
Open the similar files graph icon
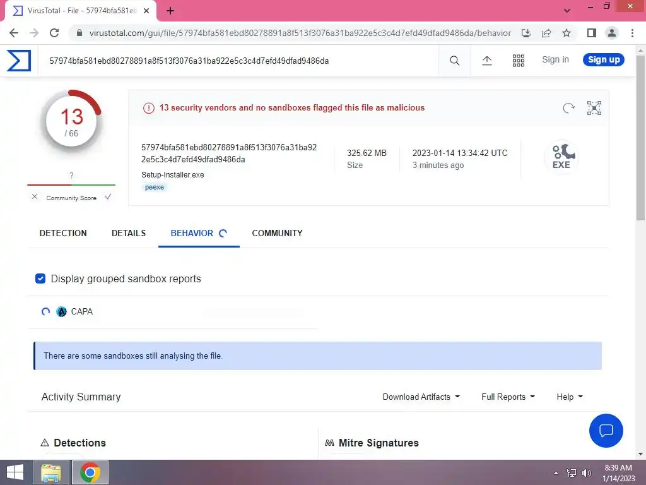594,108
